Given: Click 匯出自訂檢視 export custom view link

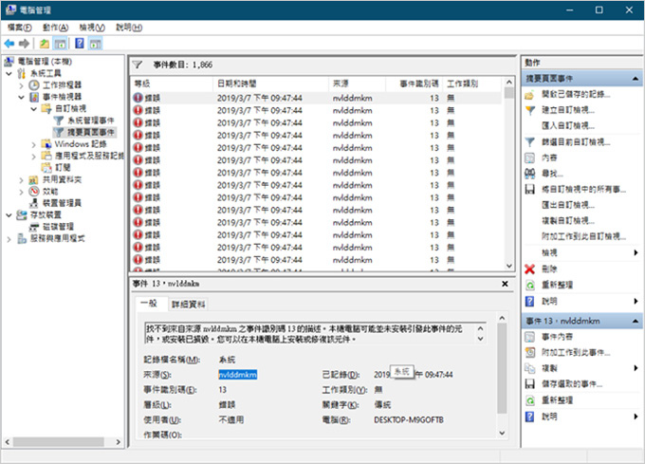Looking at the screenshot, I should 567,205.
